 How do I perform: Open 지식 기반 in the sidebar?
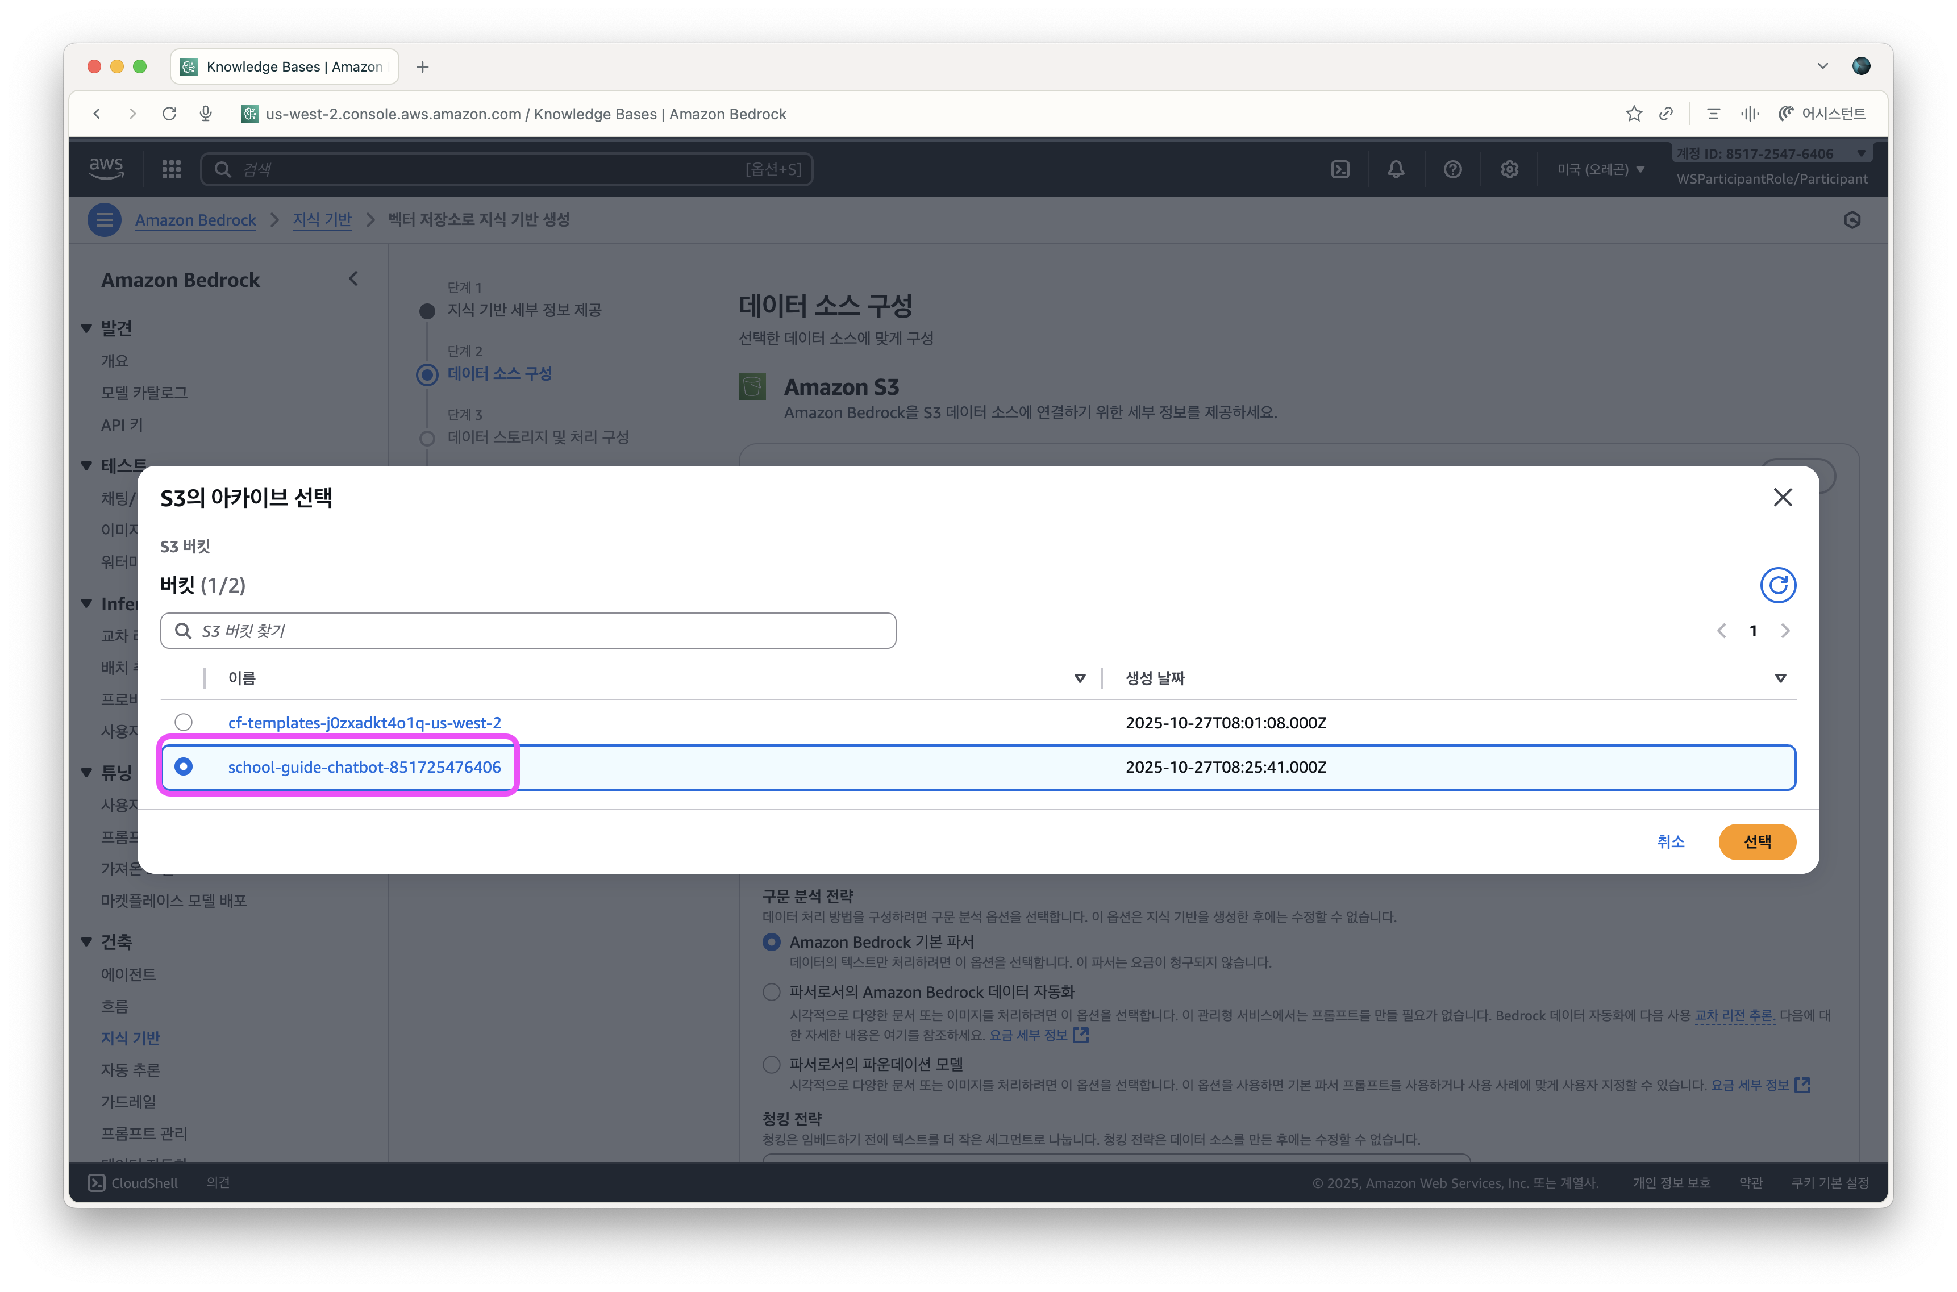130,1038
